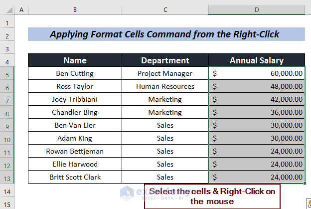Click the Department header cell
The image size is (311, 209).
pos(165,61)
